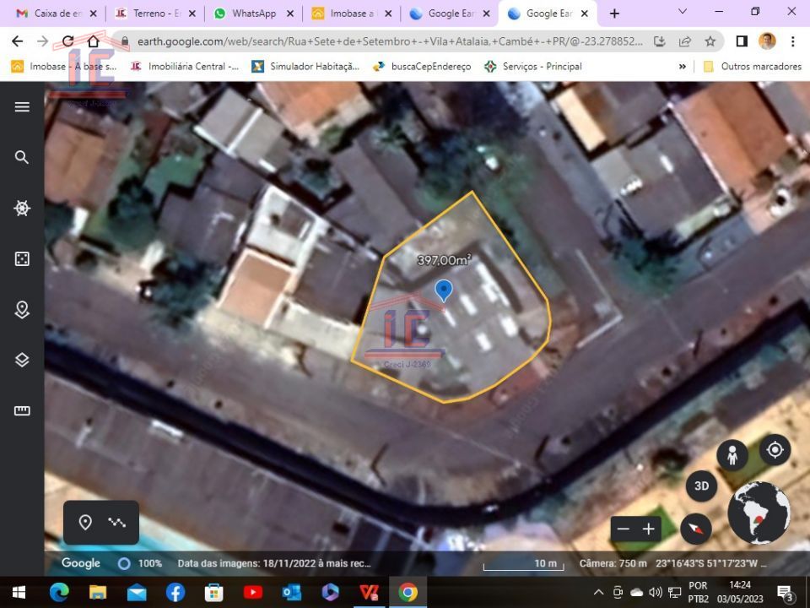The width and height of the screenshot is (810, 608).
Task: Click the compass to reset north
Action: pos(696,529)
